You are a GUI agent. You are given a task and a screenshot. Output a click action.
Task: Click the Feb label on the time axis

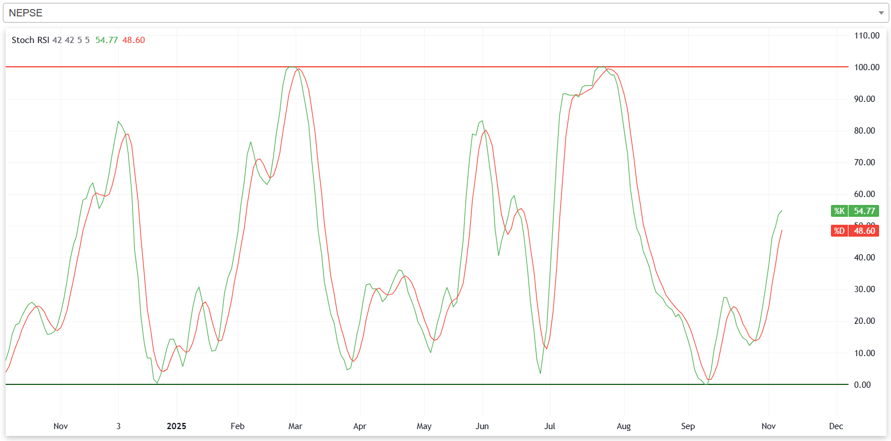[x=237, y=426]
